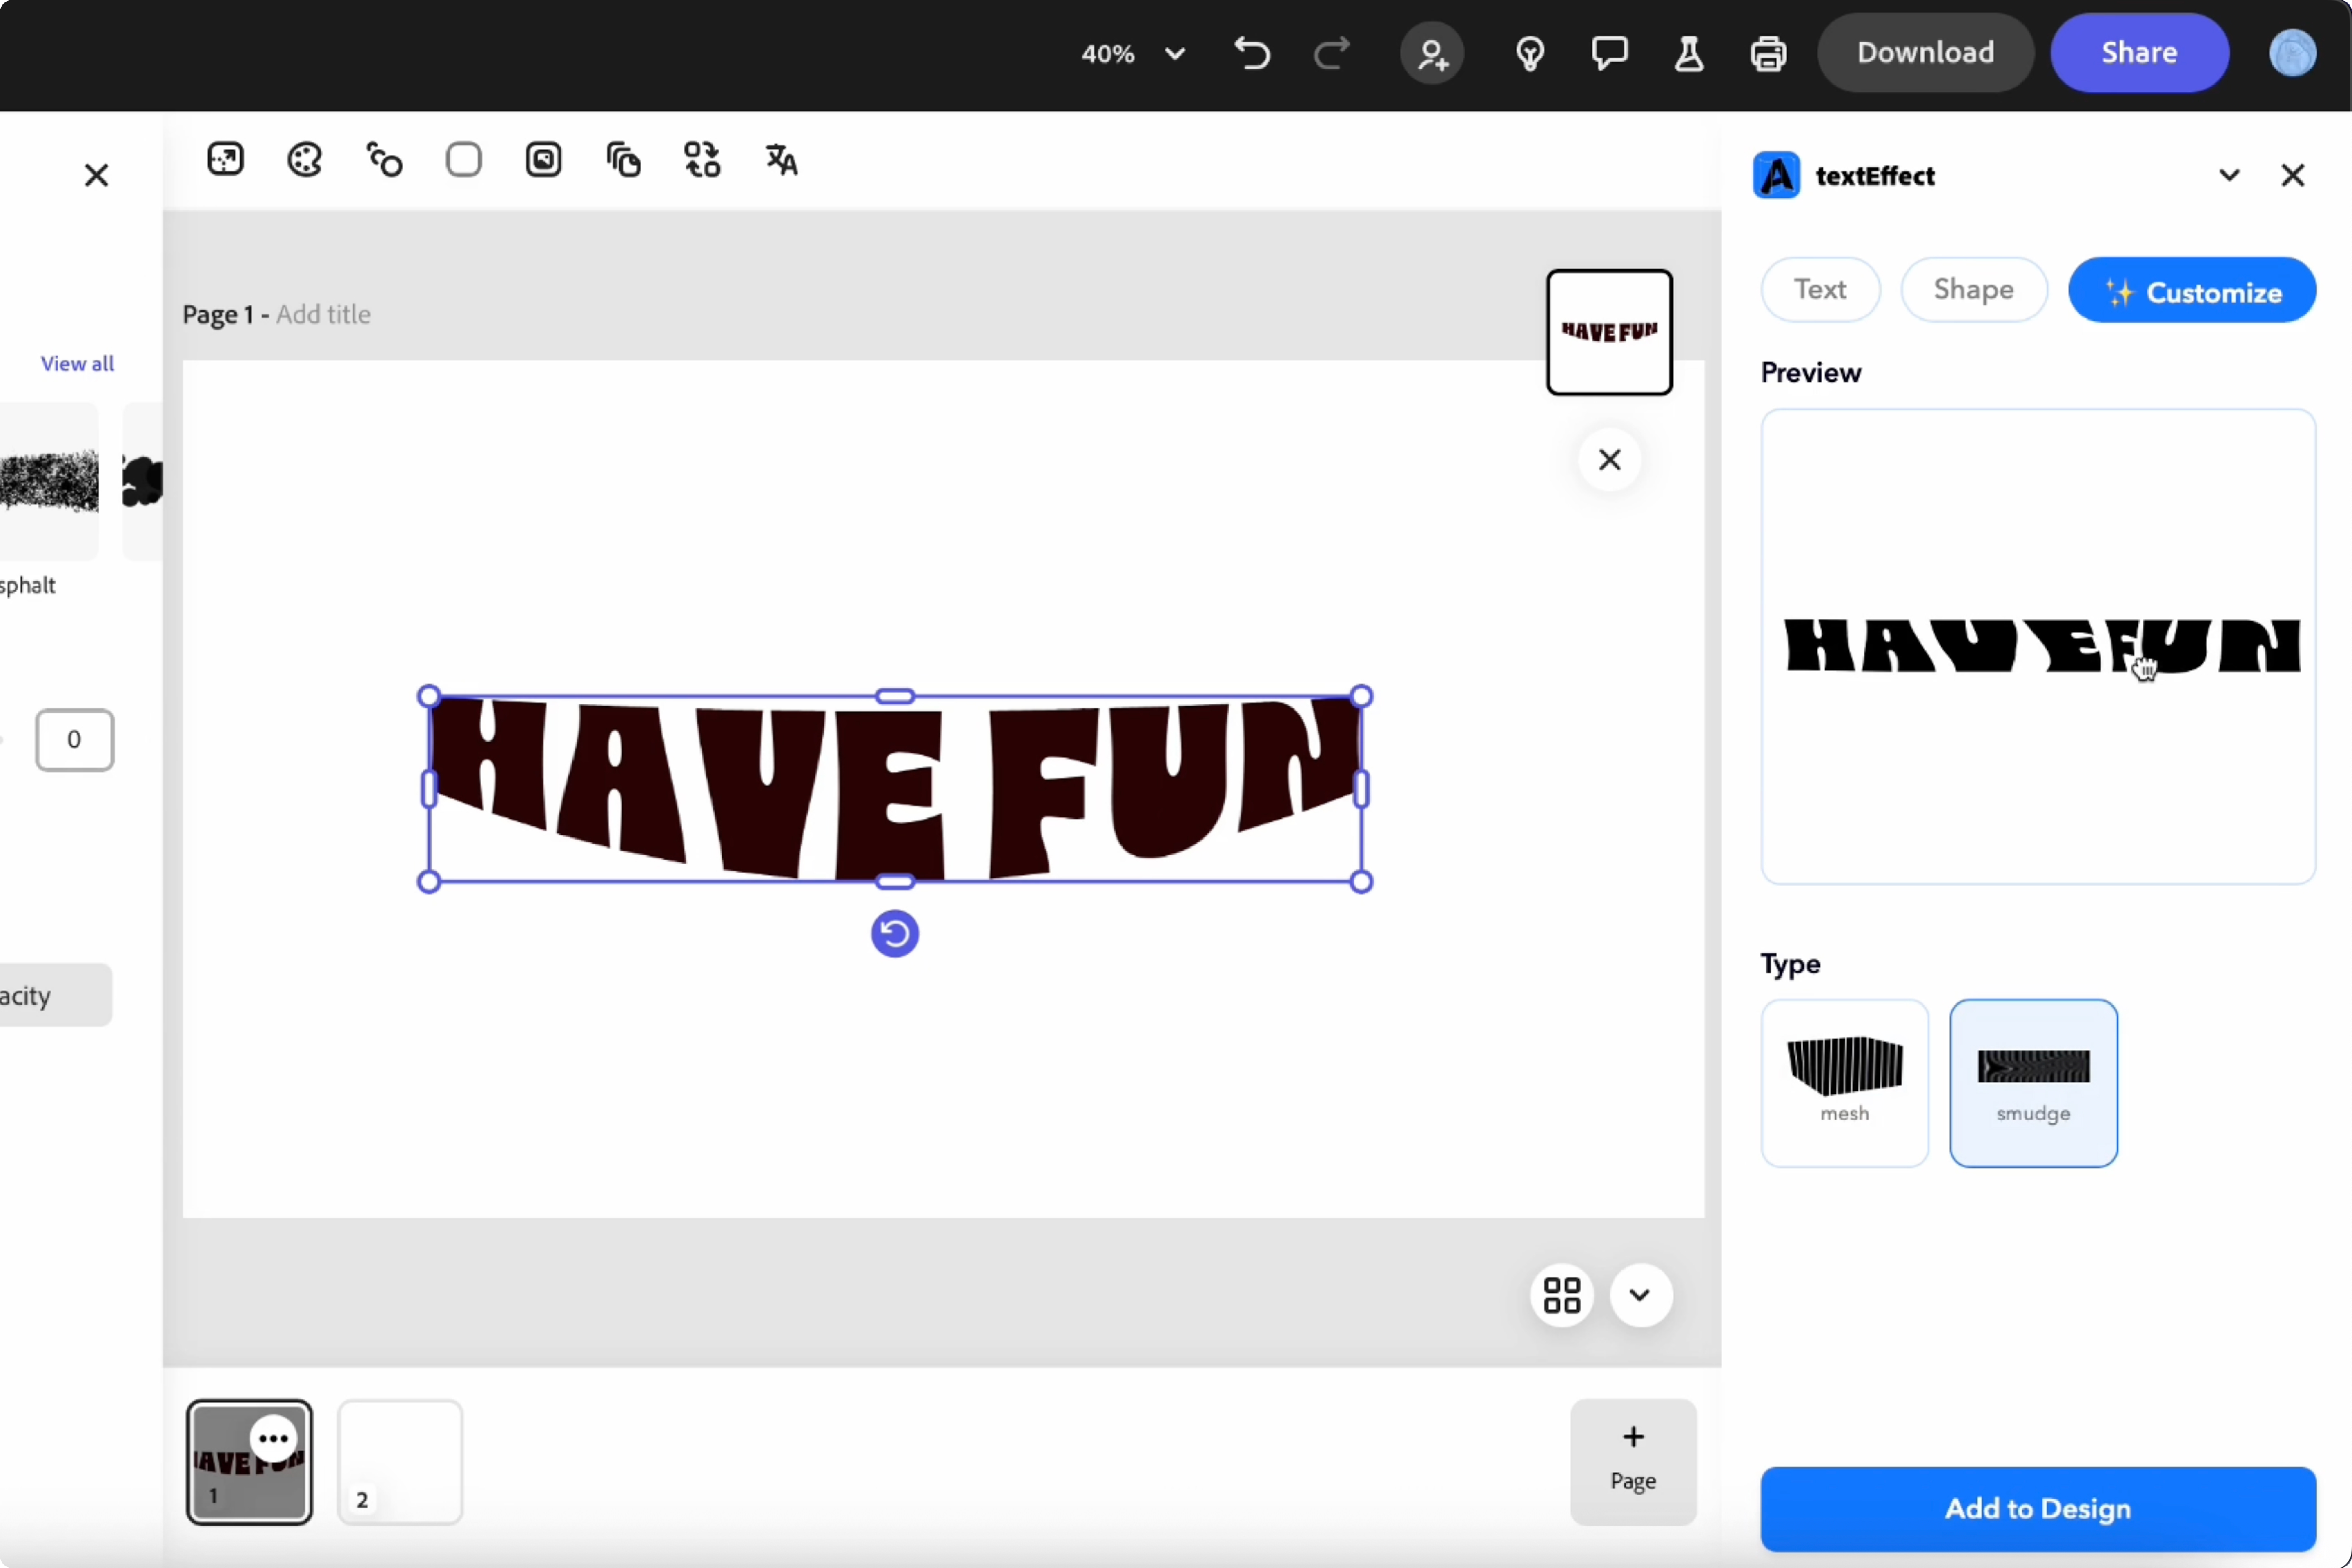Click the translate icon in toolbar
The height and width of the screenshot is (1568, 2352).
click(781, 160)
